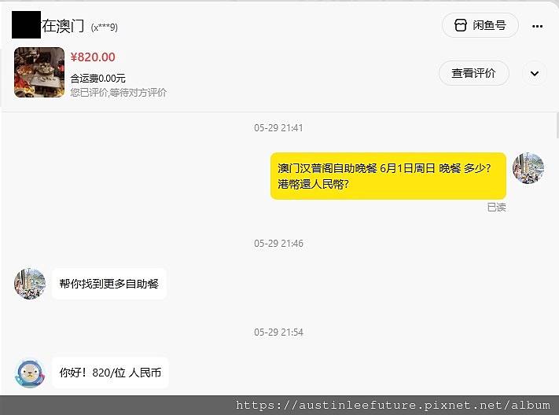Select the 帮你找到更多自助餐 suggestion bubble
559x415 pixels.
tap(109, 284)
